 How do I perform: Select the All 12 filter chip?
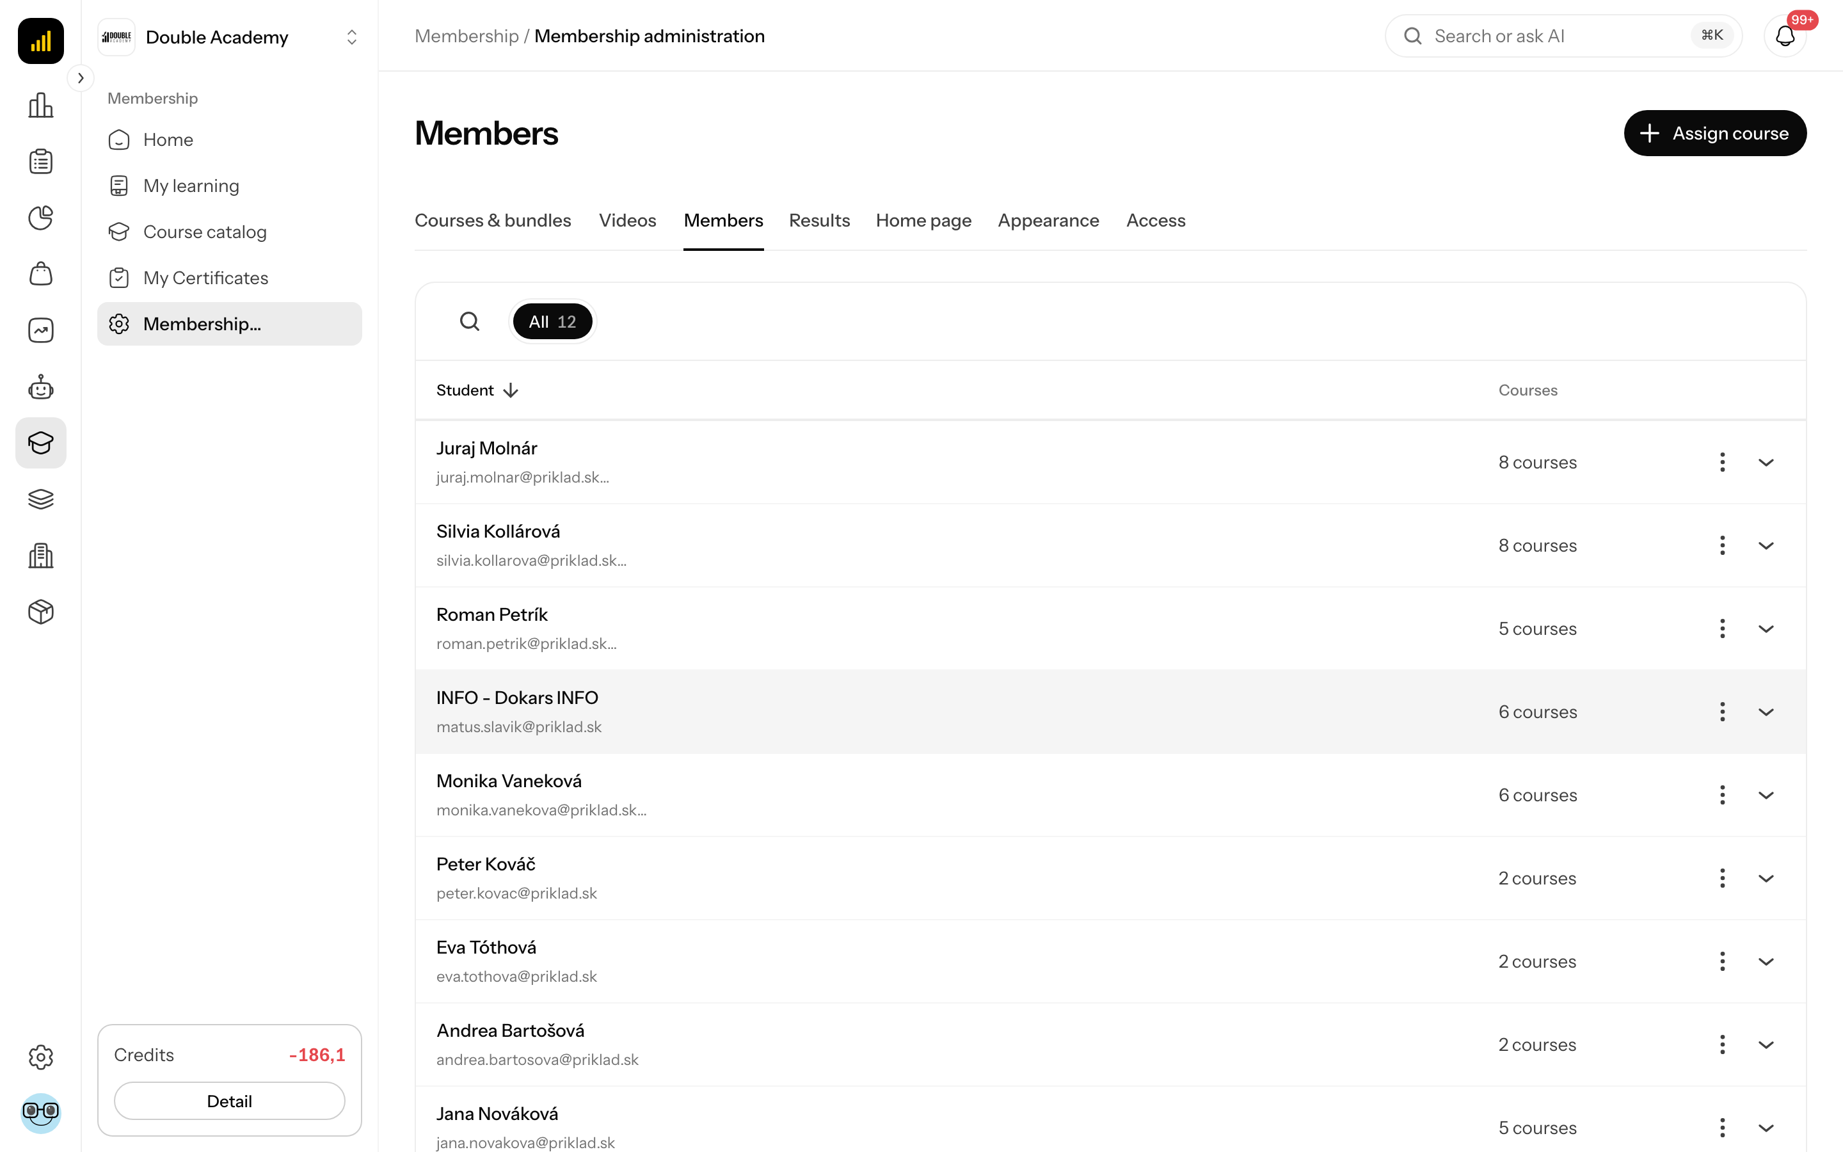click(552, 321)
